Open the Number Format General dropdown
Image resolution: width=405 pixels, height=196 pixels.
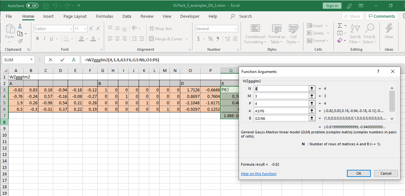[x=236, y=29]
